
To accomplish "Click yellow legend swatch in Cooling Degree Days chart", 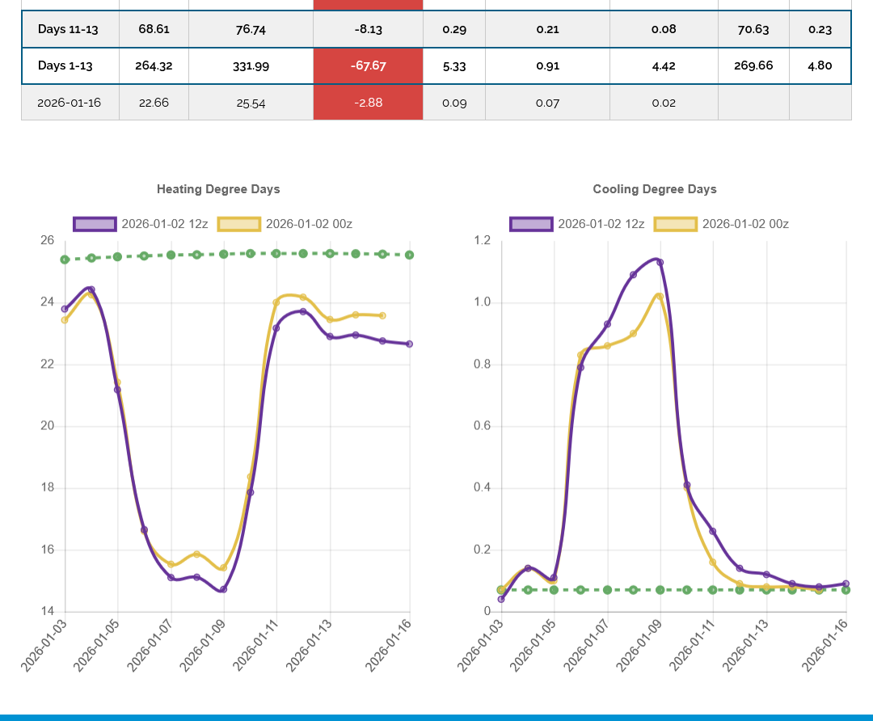I will (675, 224).
